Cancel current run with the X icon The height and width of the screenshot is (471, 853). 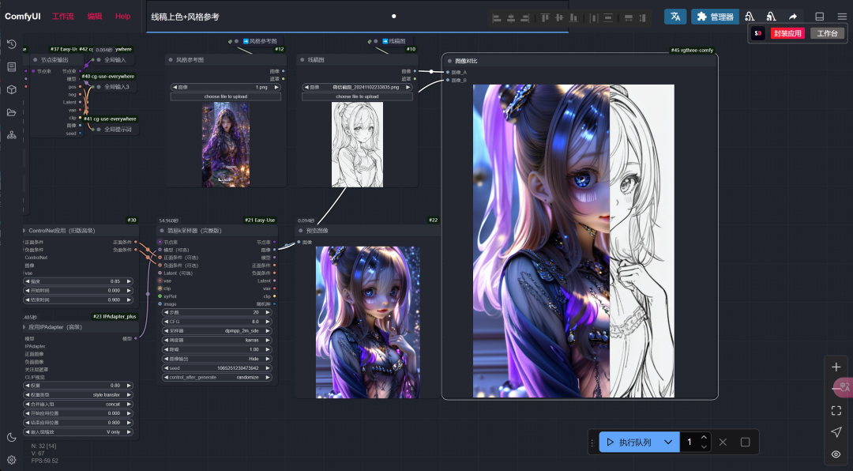click(723, 442)
